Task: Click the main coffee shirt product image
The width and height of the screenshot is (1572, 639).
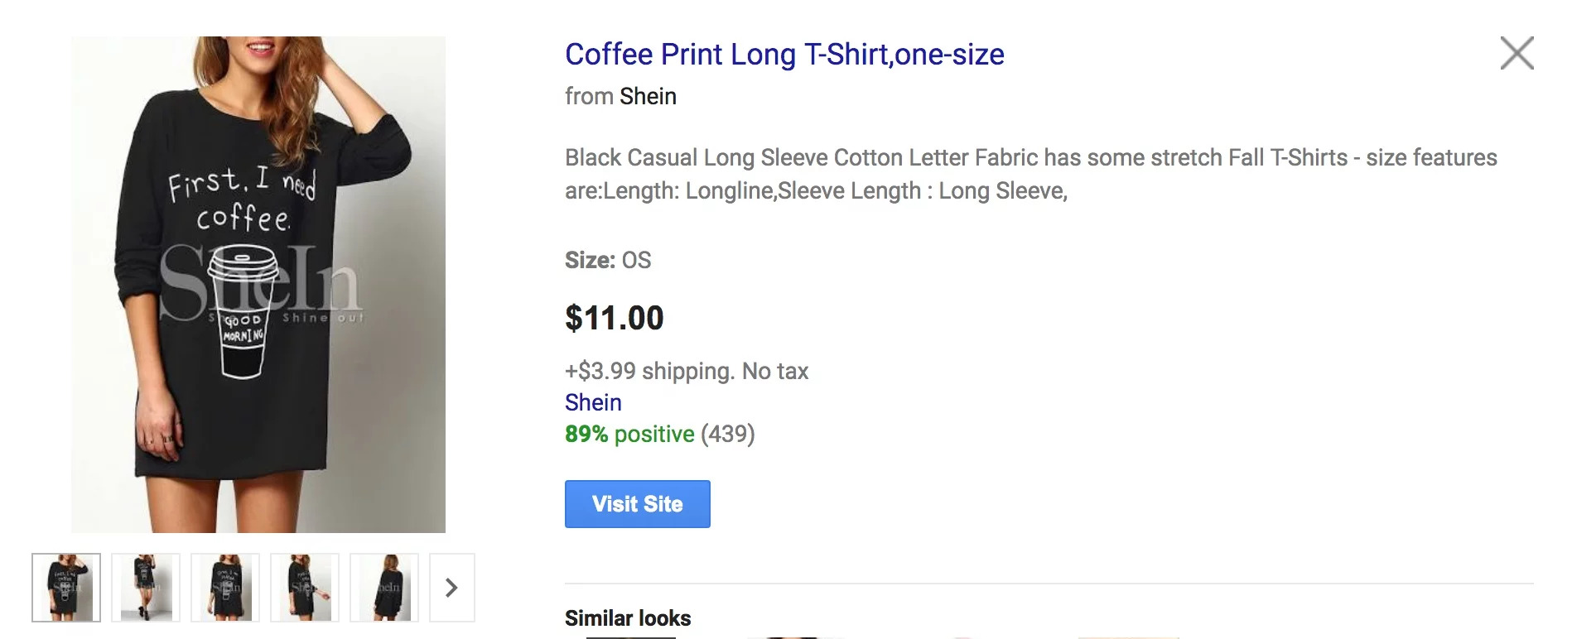Action: 258,285
